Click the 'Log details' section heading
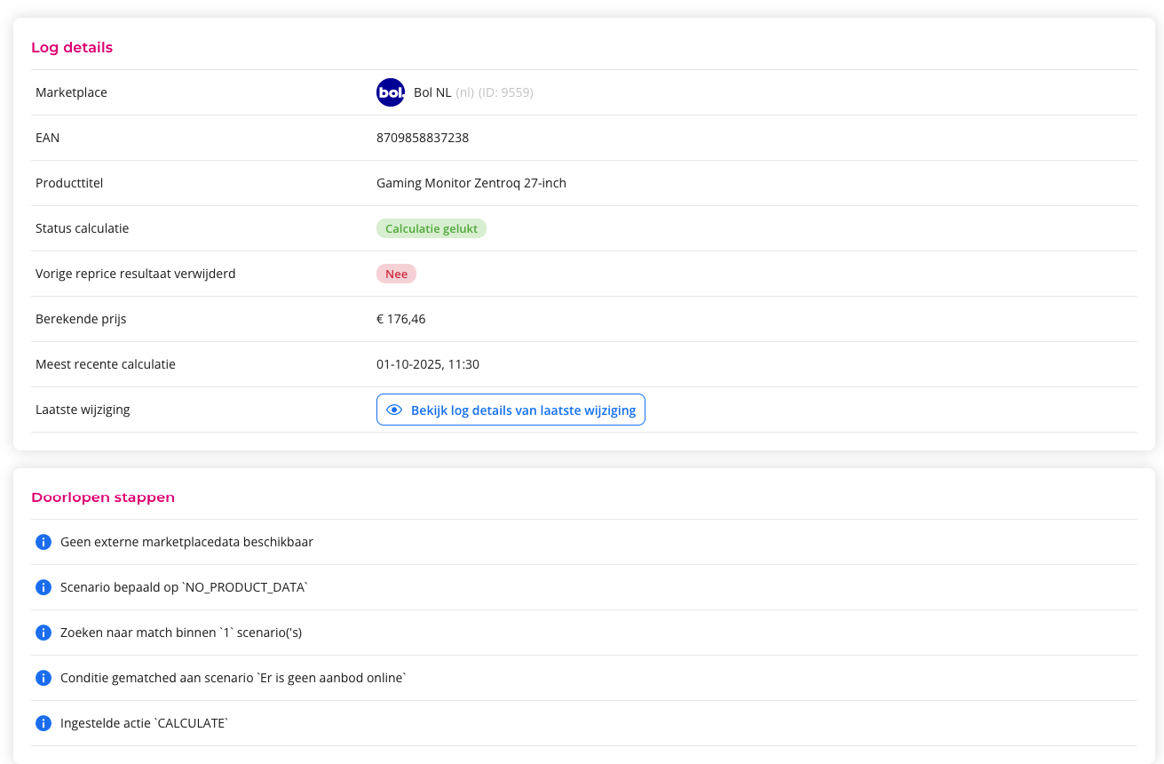 coord(72,48)
